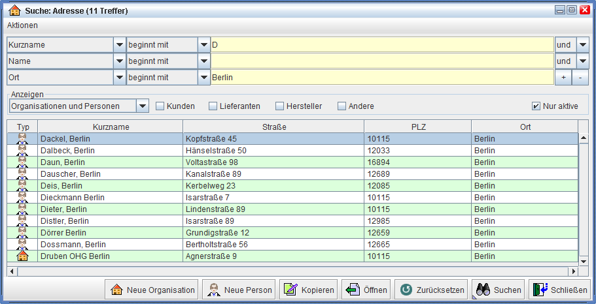Screen dimensions: 596x304
Task: Uncheck the Nur aktive checkbox
Action: click(536, 106)
